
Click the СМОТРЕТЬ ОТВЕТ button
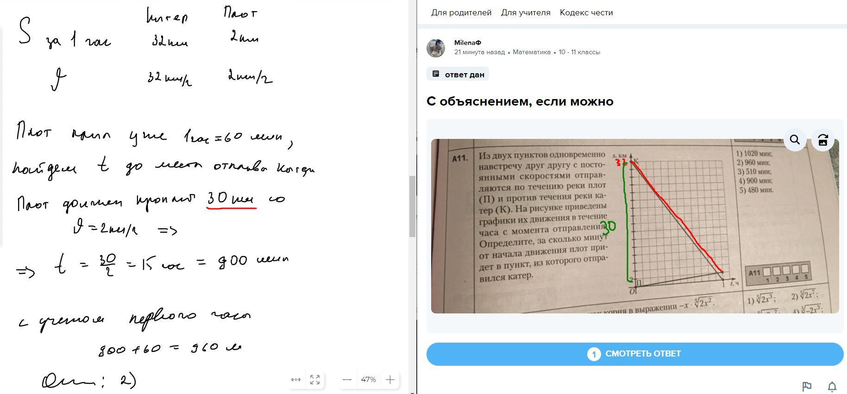click(x=635, y=354)
